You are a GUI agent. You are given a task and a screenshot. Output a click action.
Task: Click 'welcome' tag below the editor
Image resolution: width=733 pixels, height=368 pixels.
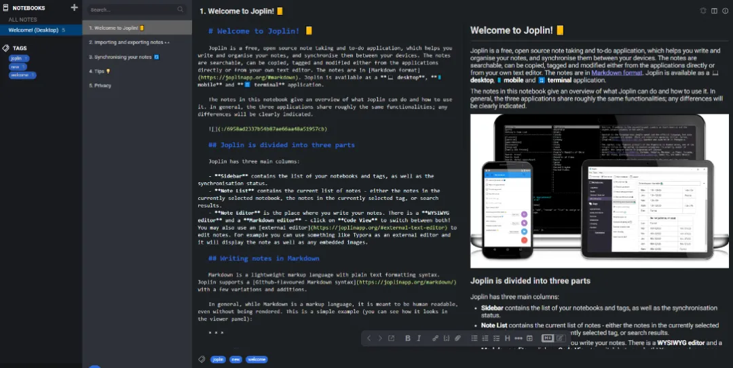coord(257,359)
